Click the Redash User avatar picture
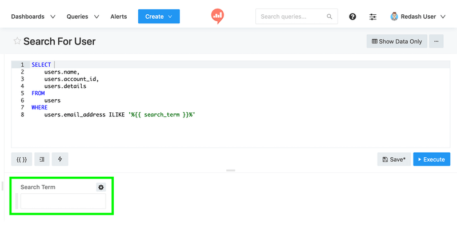This screenshot has height=228, width=457. pyautogui.click(x=394, y=17)
